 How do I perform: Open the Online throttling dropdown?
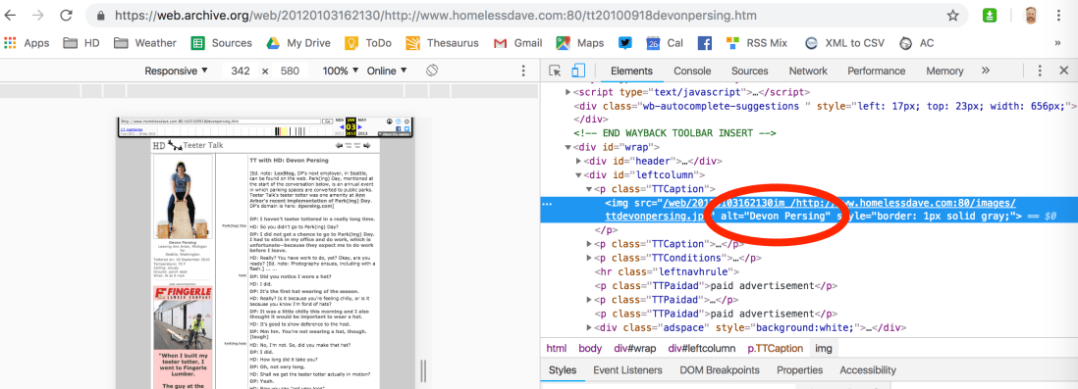click(387, 71)
